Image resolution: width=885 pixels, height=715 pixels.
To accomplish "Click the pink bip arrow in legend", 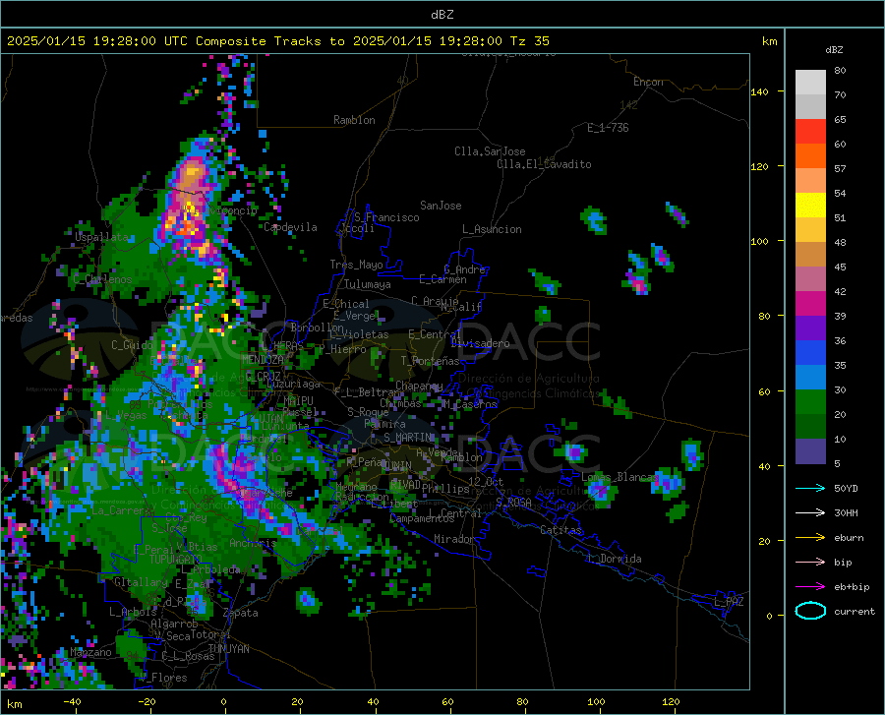I will pos(810,563).
